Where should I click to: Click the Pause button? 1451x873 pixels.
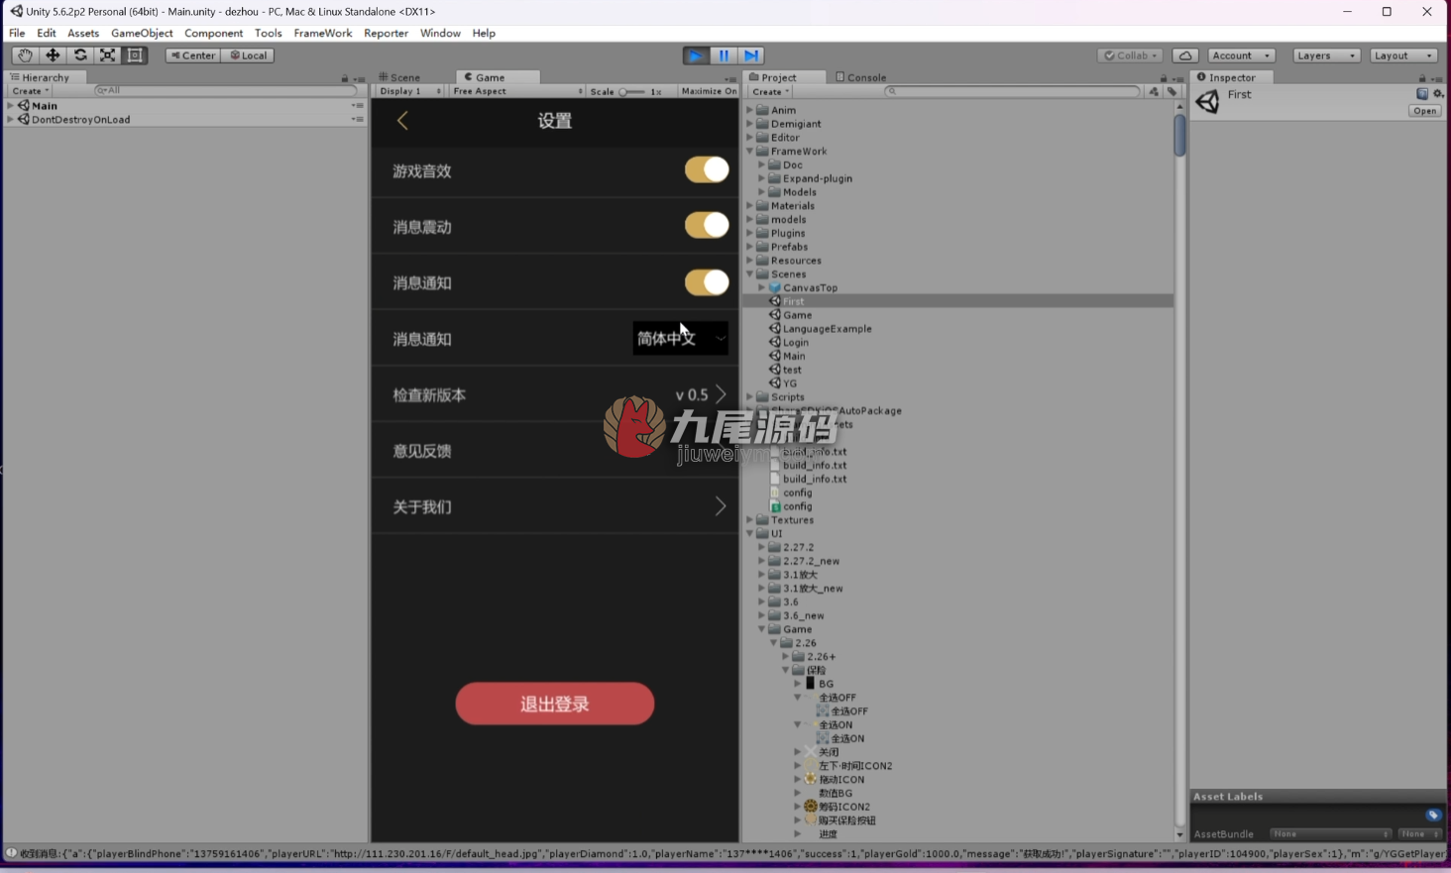pyautogui.click(x=724, y=55)
